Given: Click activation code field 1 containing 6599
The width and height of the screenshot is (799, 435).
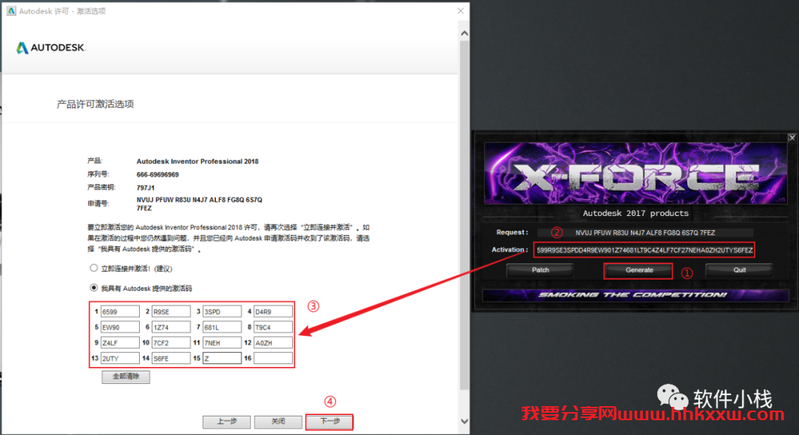Looking at the screenshot, I should pos(120,311).
